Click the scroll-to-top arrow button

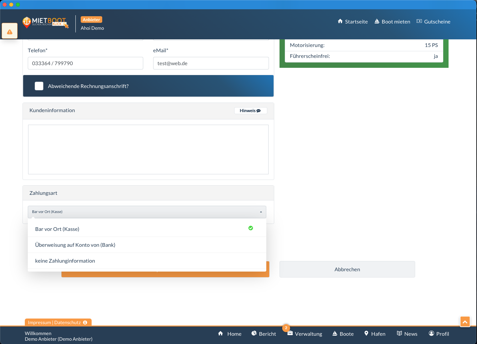[465, 322]
